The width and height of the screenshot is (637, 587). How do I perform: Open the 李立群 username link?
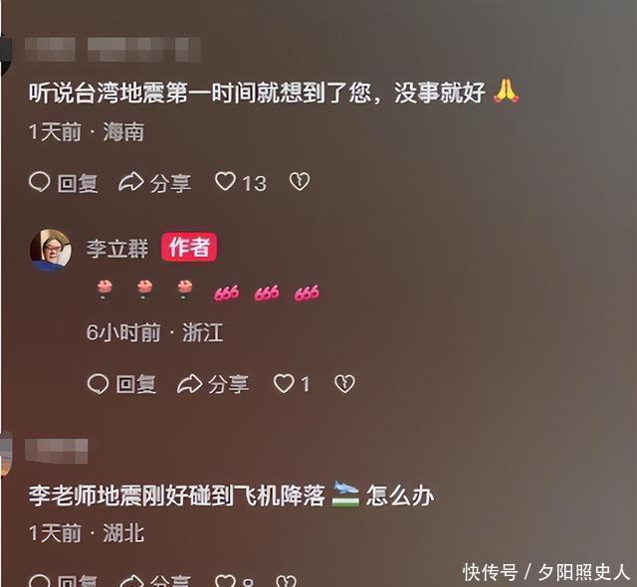(117, 248)
